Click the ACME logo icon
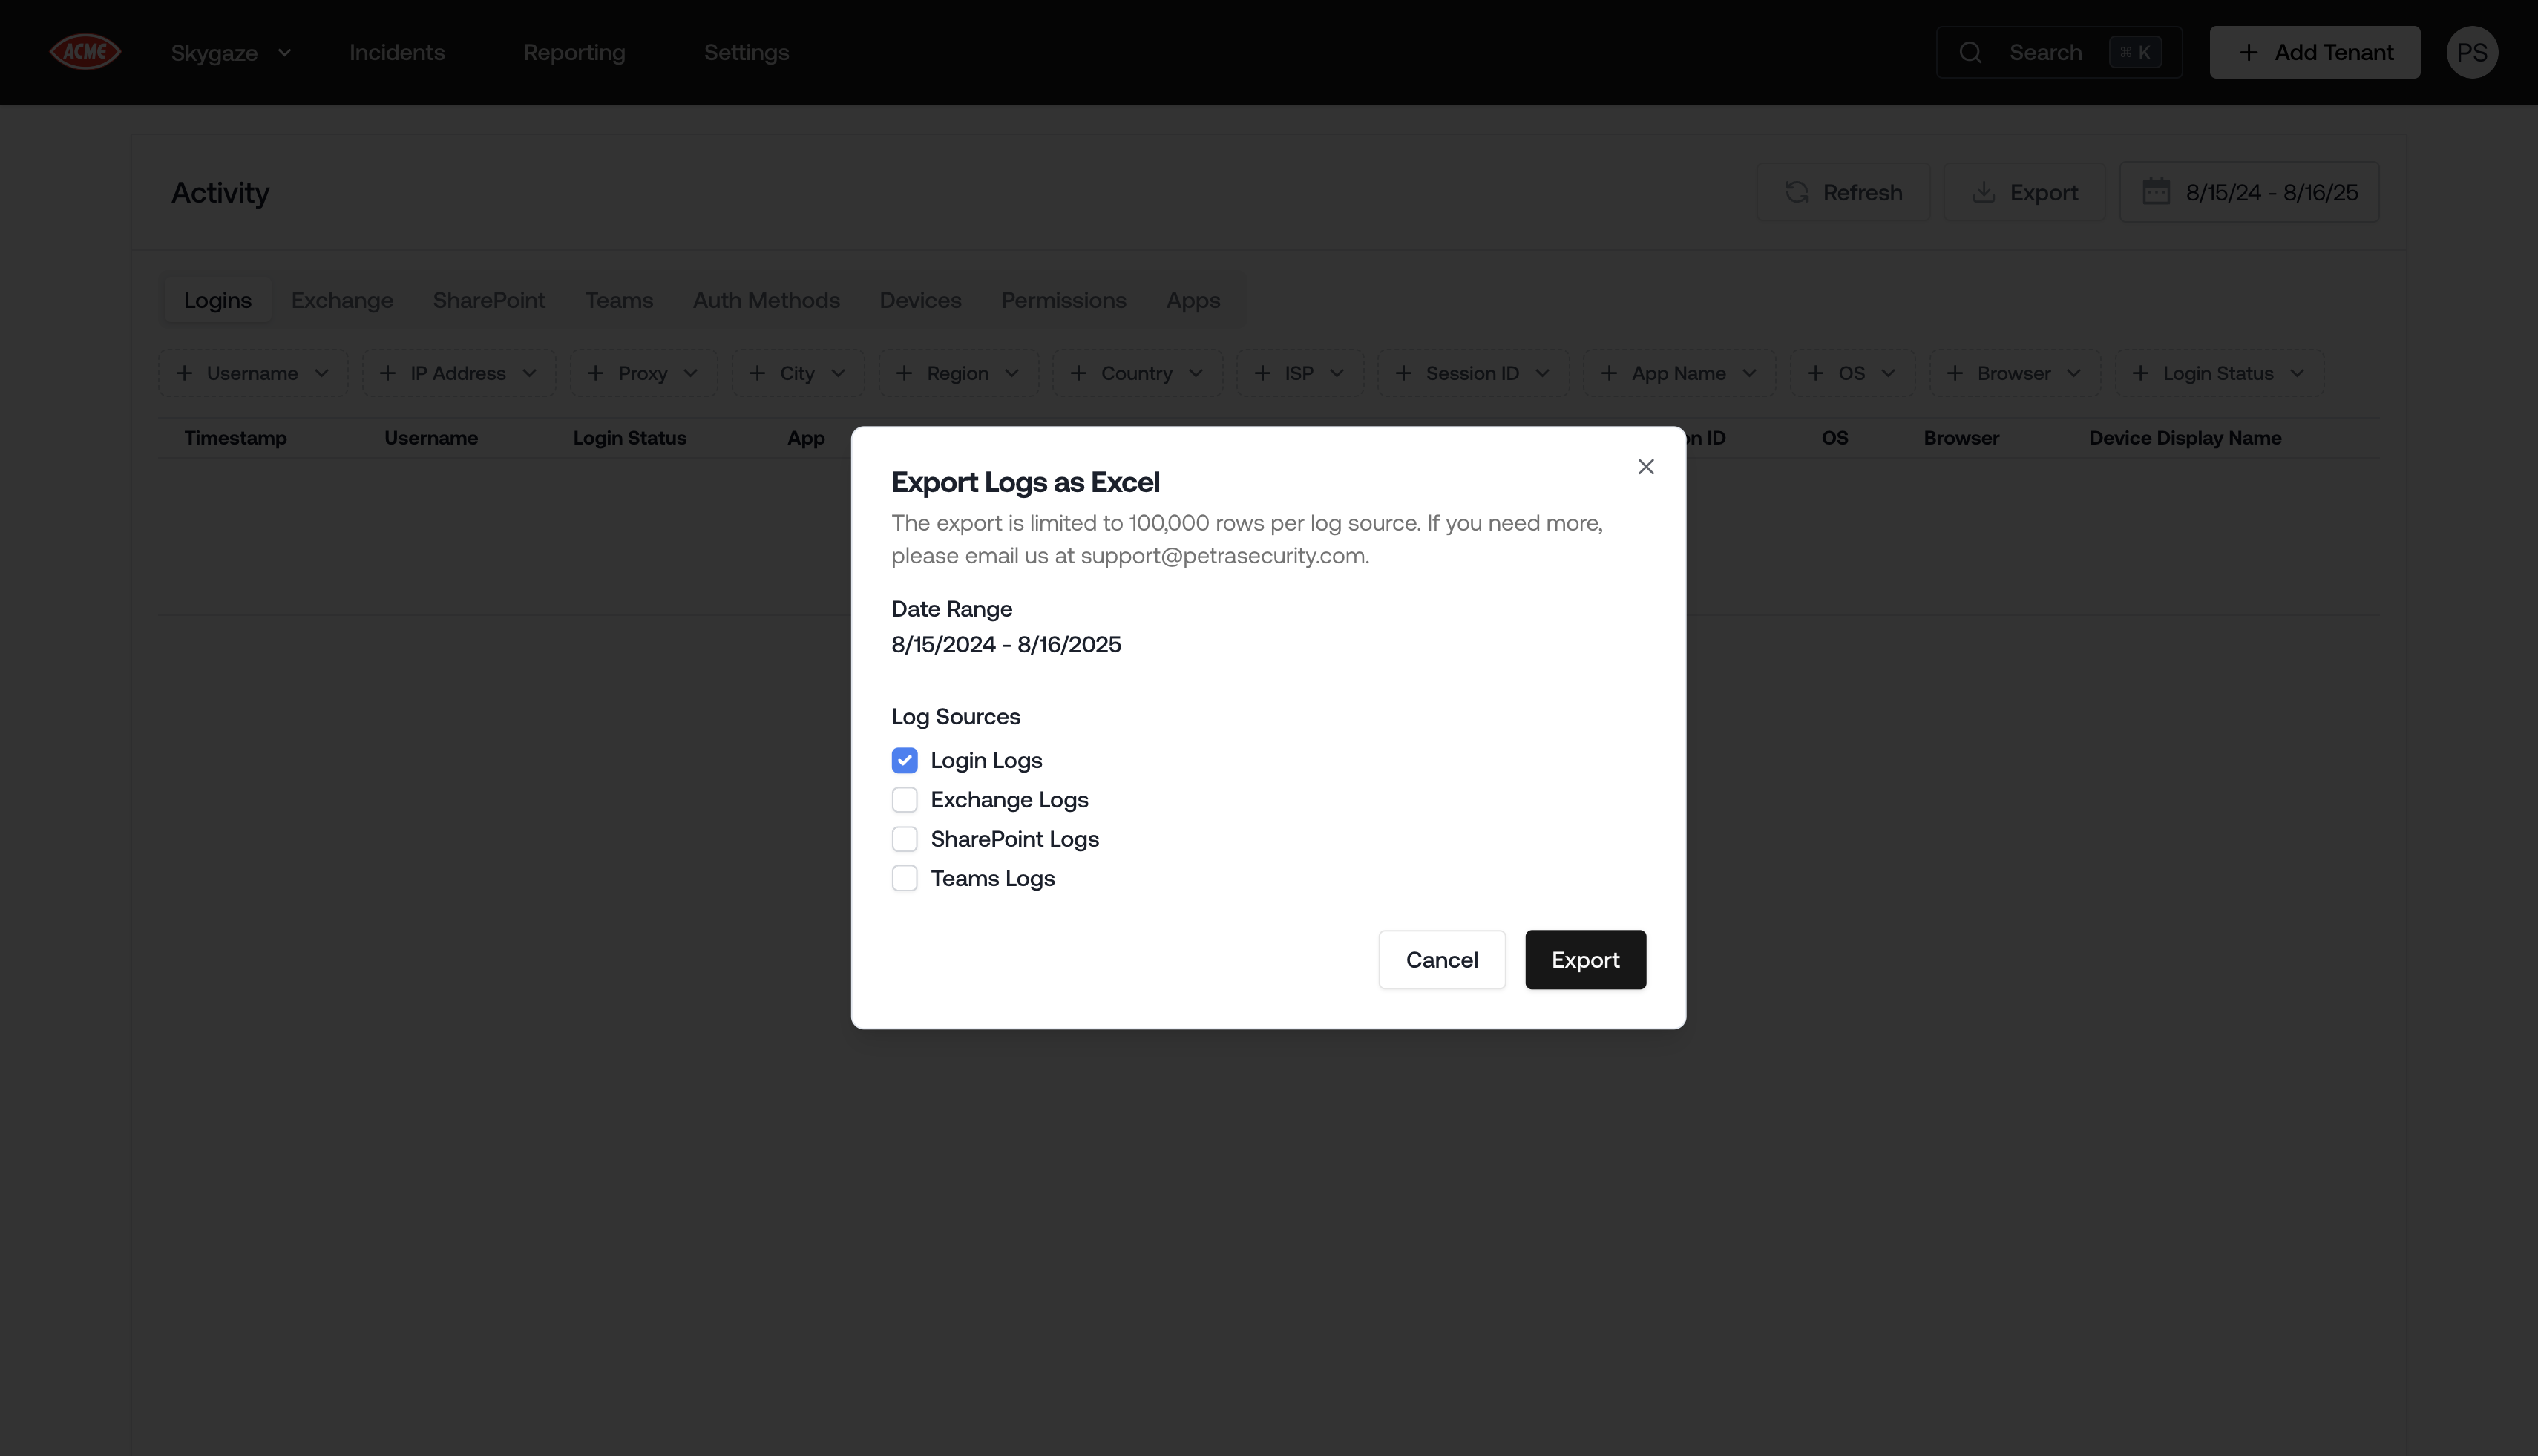Screen dimensions: 2538x1456 [x=86, y=52]
